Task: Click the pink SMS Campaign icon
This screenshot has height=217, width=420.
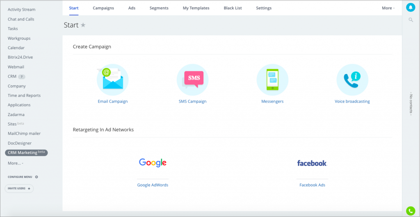Action: 193,80
